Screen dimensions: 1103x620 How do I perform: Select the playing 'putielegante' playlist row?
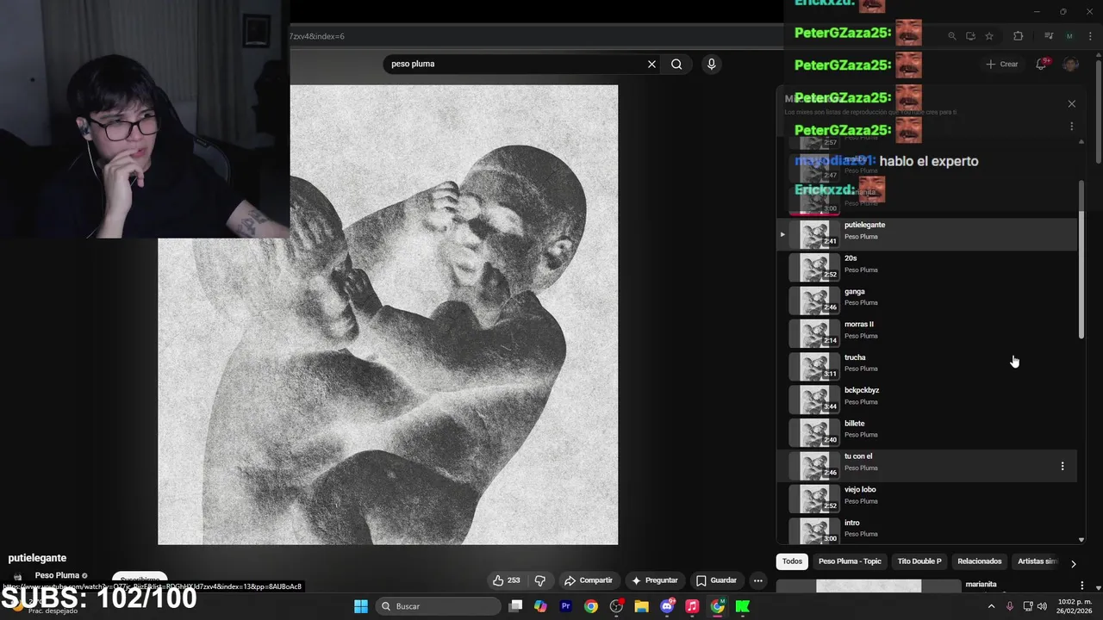(927, 234)
